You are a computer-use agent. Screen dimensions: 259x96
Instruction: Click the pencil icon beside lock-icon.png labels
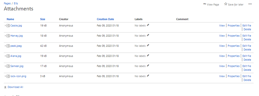click(148, 76)
